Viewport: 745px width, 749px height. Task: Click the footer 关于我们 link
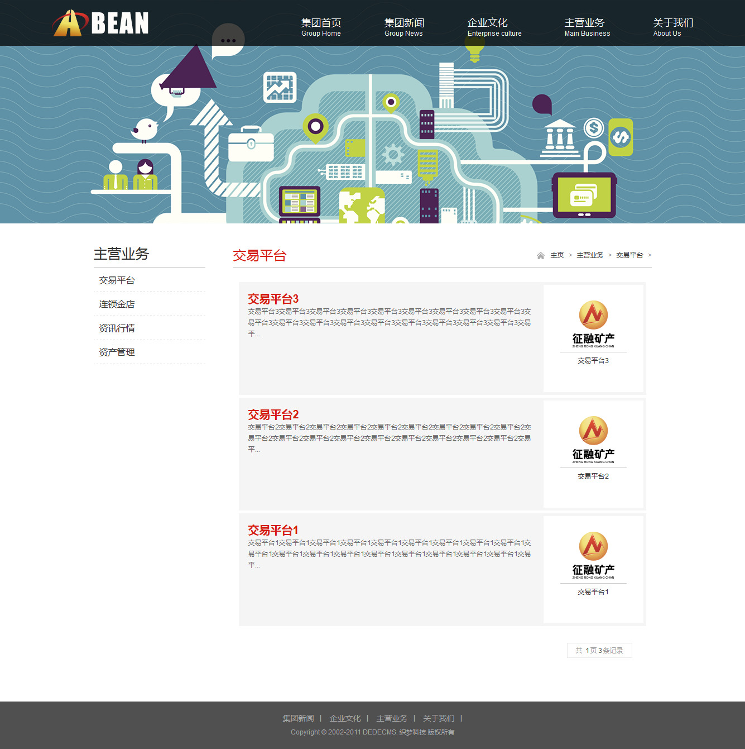[x=439, y=718]
